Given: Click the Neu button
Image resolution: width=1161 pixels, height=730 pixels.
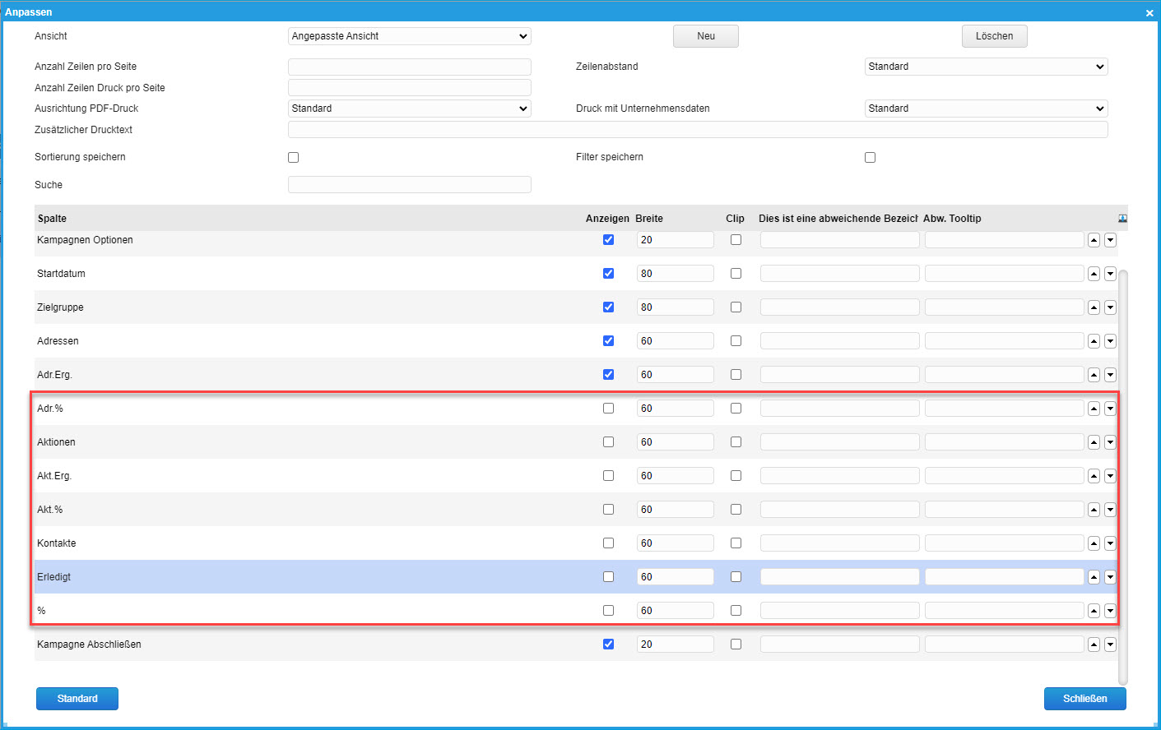Looking at the screenshot, I should point(705,36).
